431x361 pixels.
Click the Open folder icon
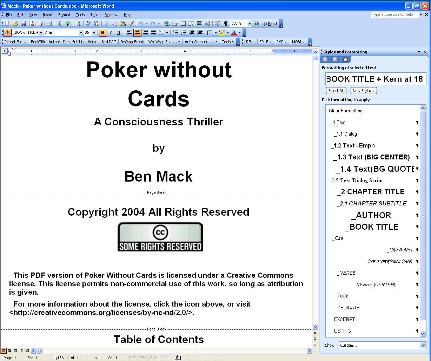(x=15, y=24)
